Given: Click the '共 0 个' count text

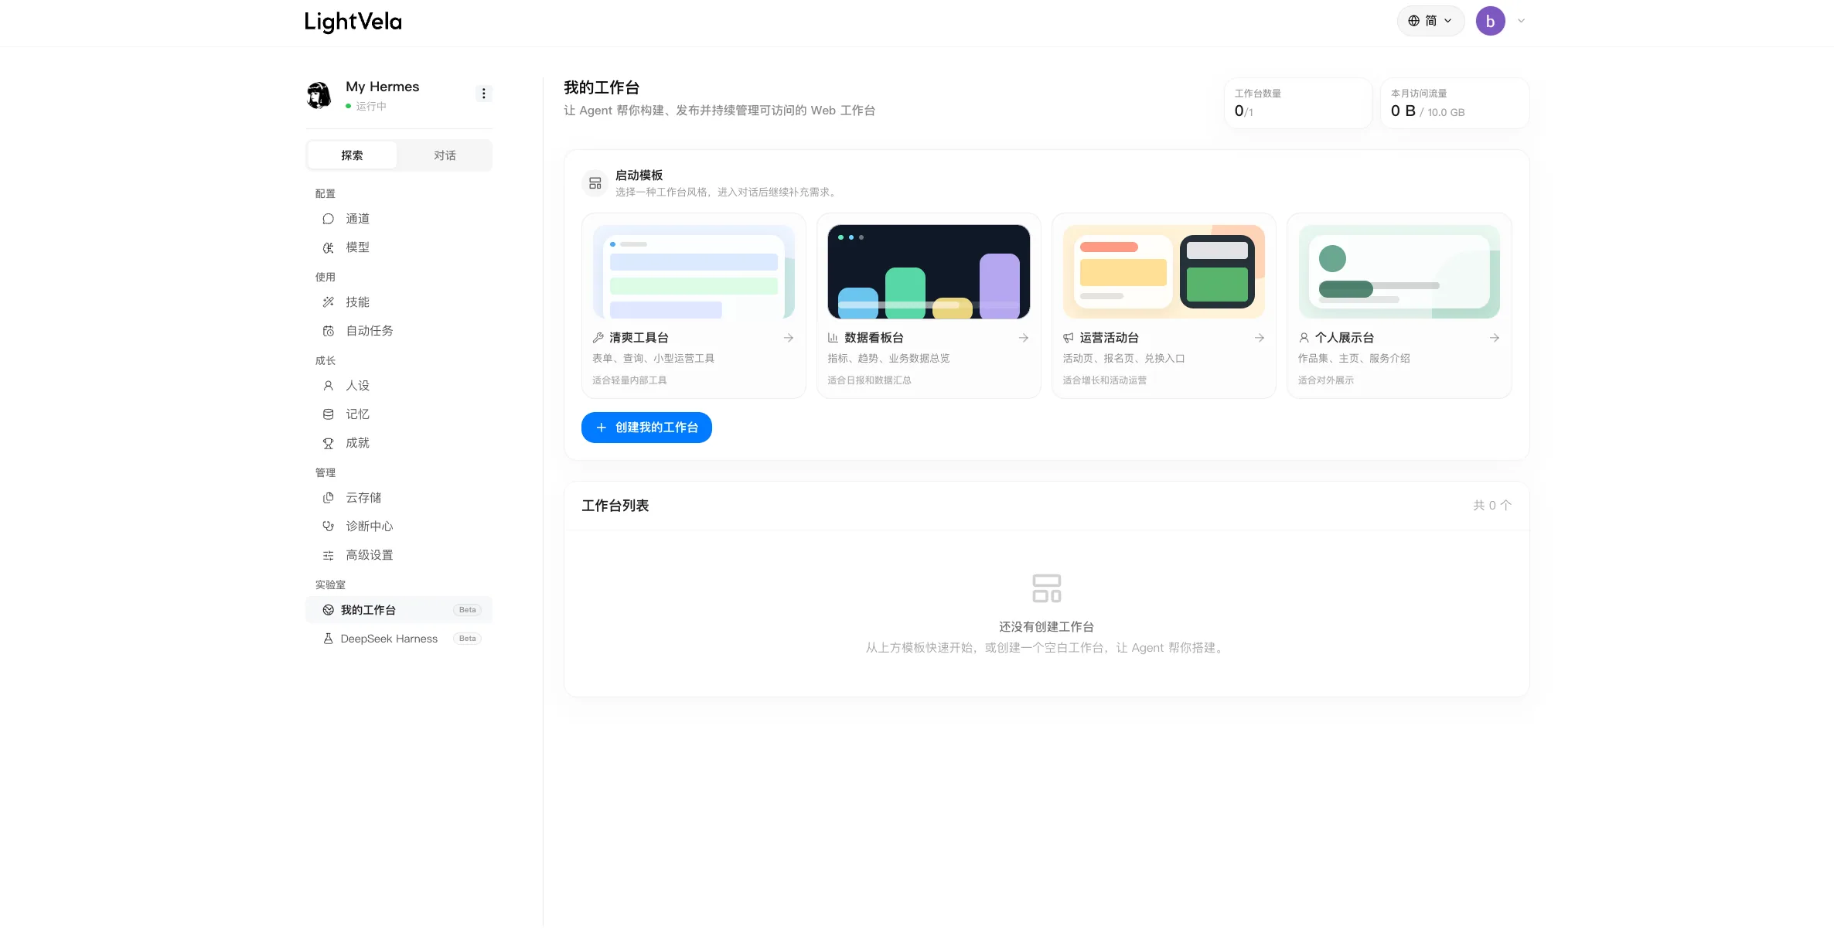Looking at the screenshot, I should [x=1491, y=506].
